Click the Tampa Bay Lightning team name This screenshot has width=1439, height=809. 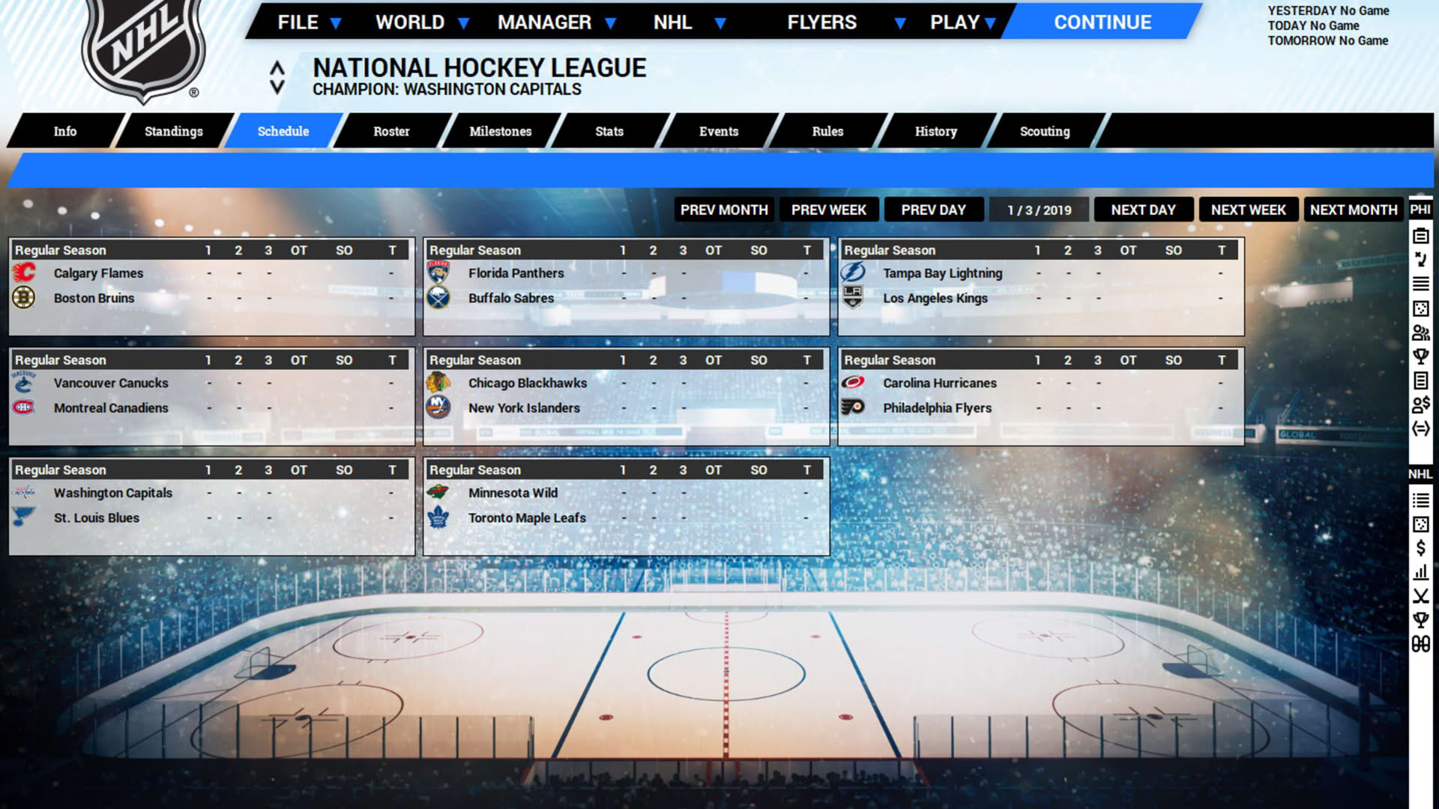(942, 273)
